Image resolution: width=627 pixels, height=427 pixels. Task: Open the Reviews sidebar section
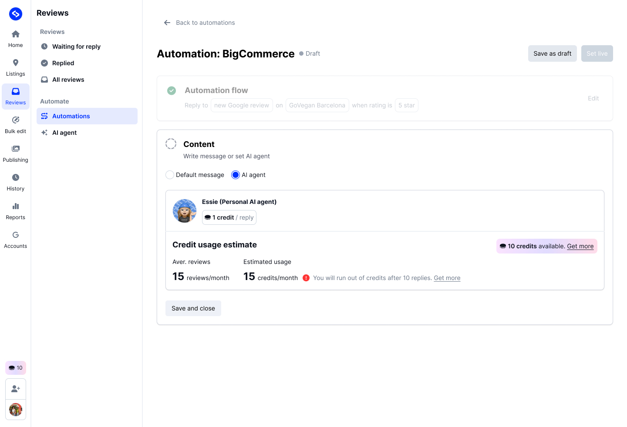[x=16, y=96]
